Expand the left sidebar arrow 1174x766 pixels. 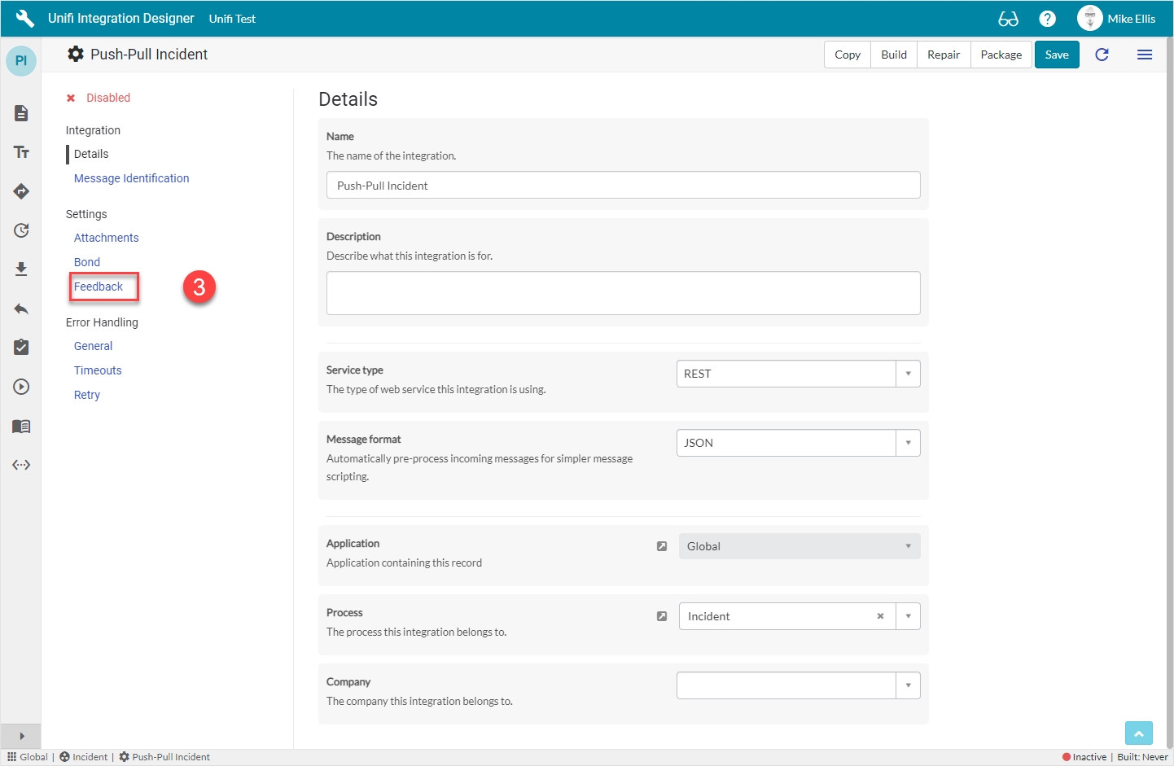pos(21,736)
